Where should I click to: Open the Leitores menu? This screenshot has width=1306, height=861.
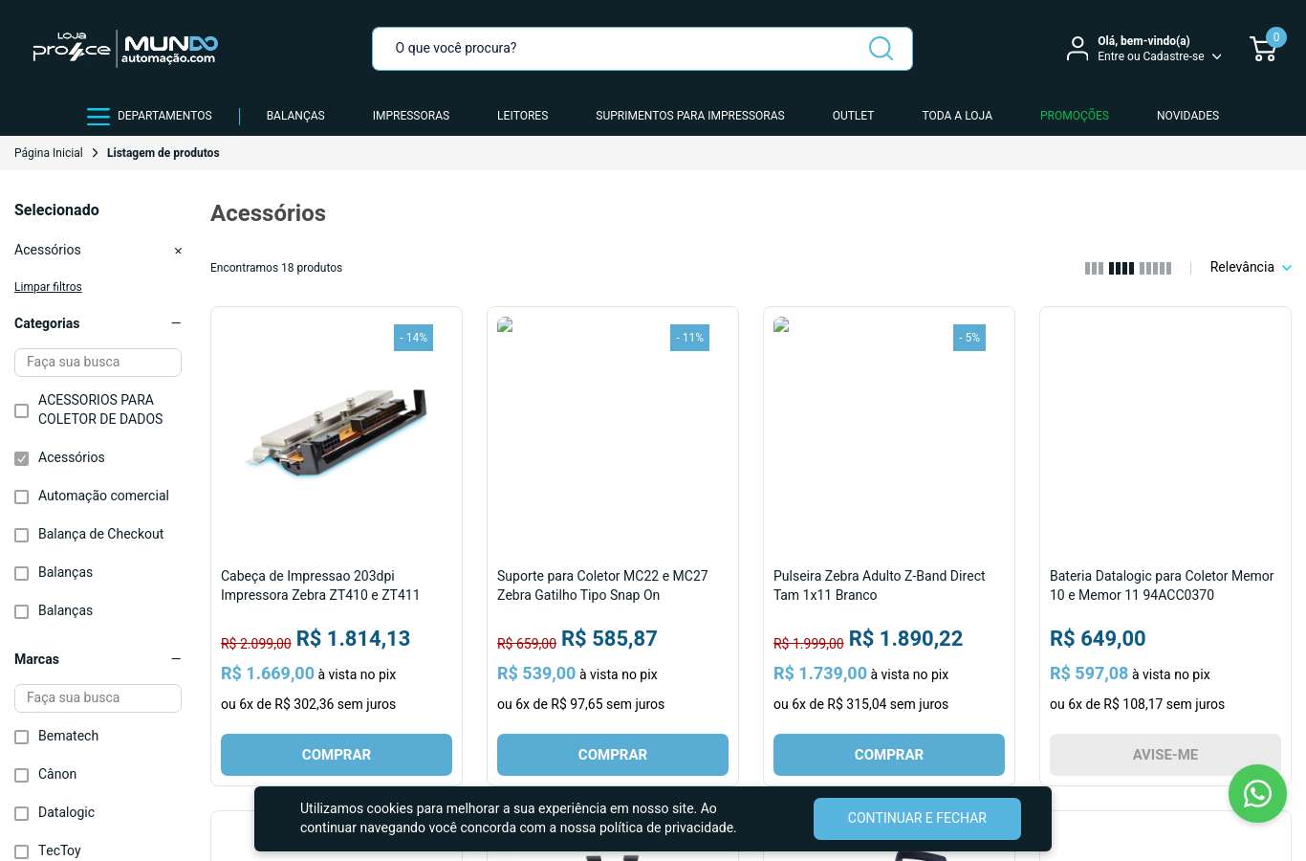click(x=522, y=116)
